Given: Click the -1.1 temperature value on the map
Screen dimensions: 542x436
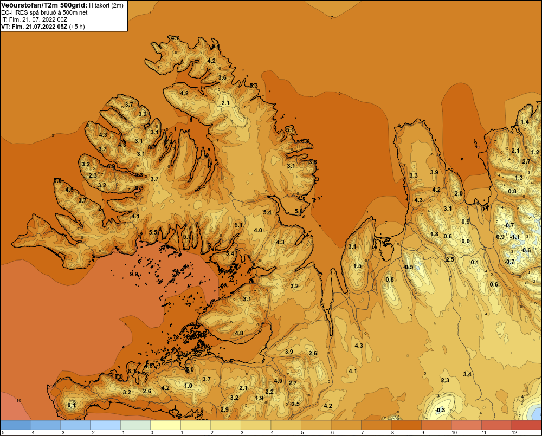Looking at the screenshot, I should [x=515, y=237].
